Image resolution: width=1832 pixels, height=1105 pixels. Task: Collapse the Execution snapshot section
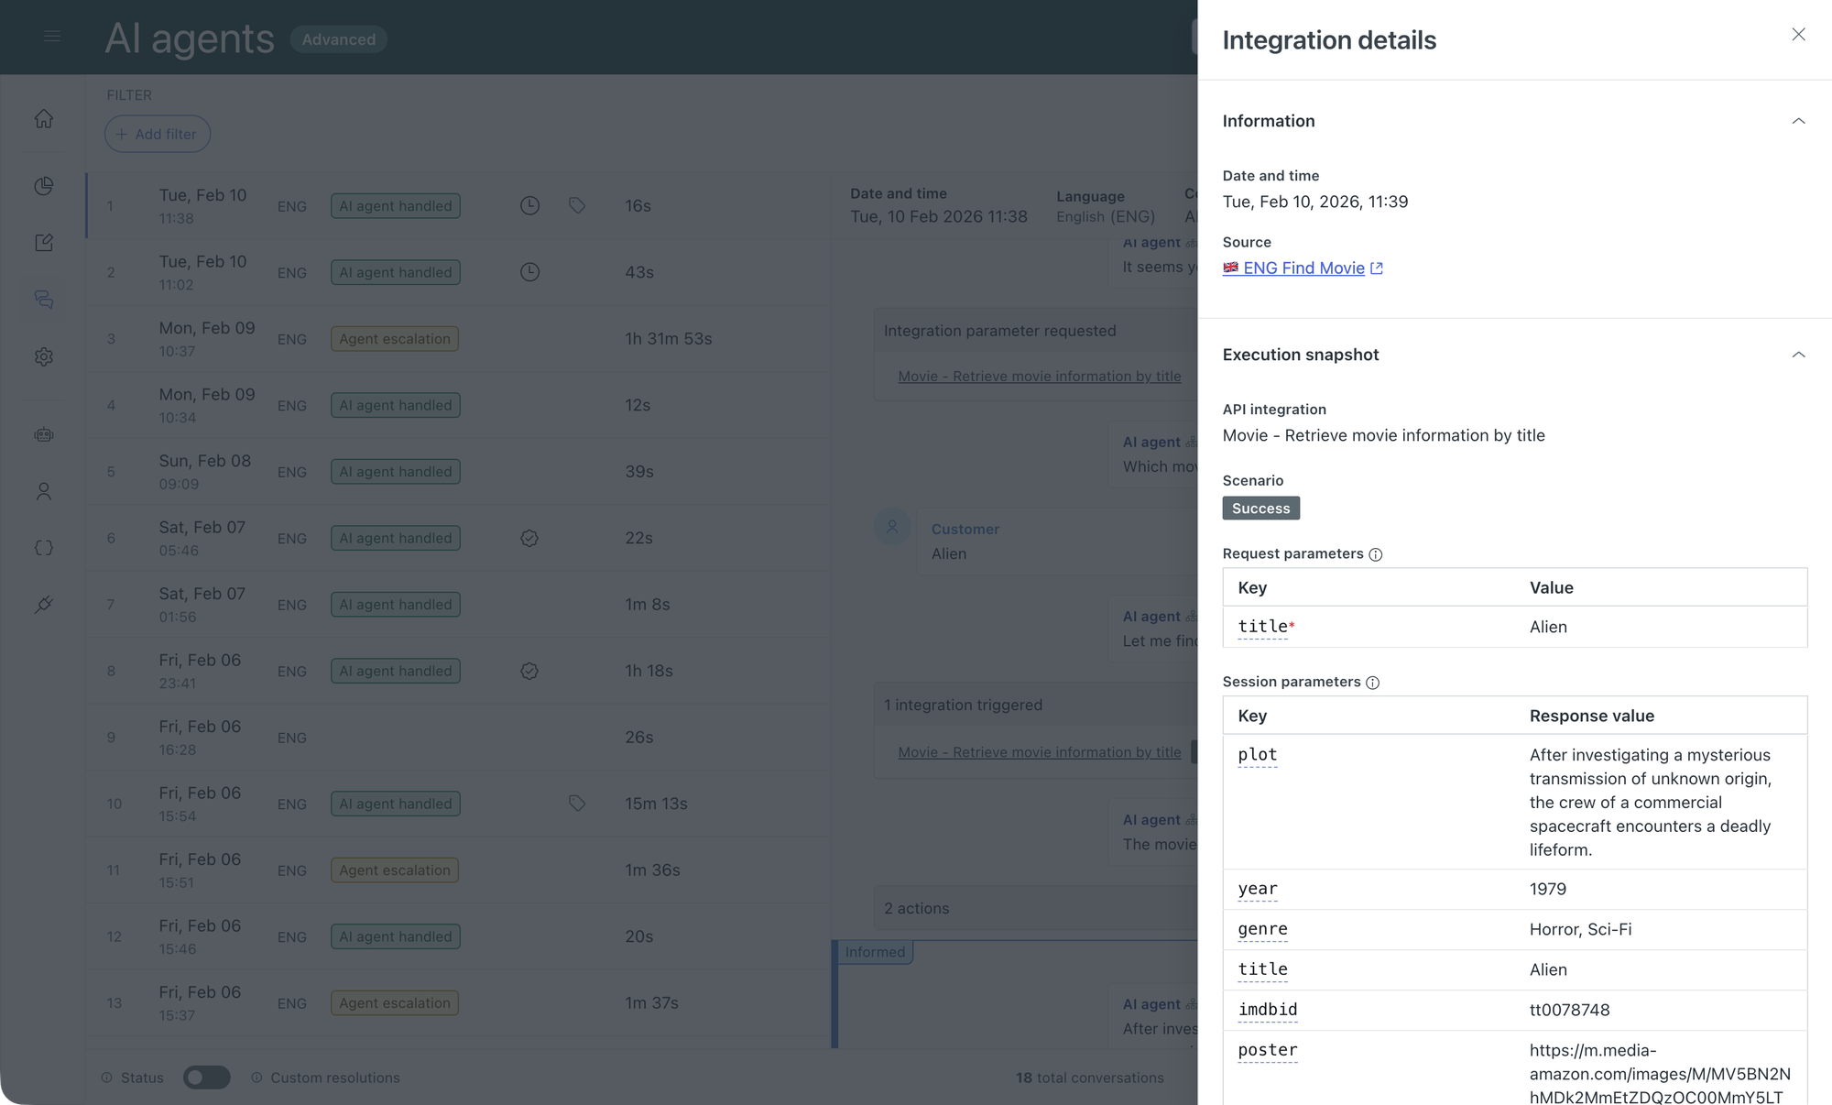point(1798,355)
